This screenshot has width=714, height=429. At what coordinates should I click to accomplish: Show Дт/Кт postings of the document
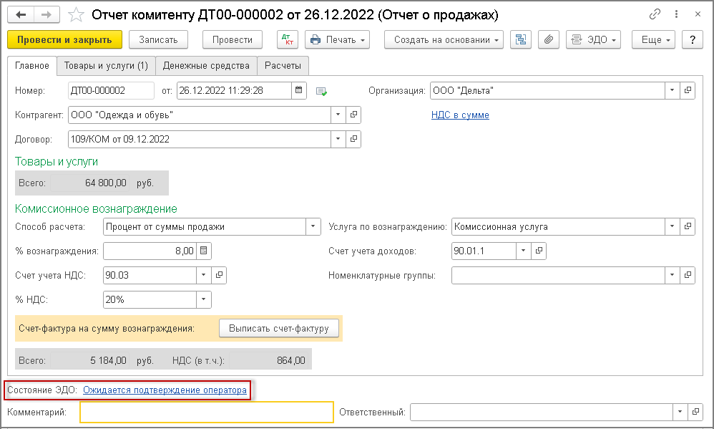tap(288, 39)
